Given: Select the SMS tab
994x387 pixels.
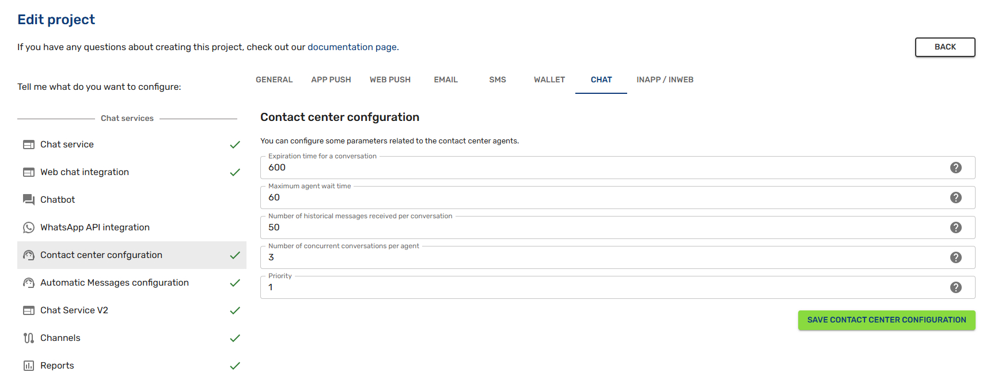Looking at the screenshot, I should click(x=498, y=80).
